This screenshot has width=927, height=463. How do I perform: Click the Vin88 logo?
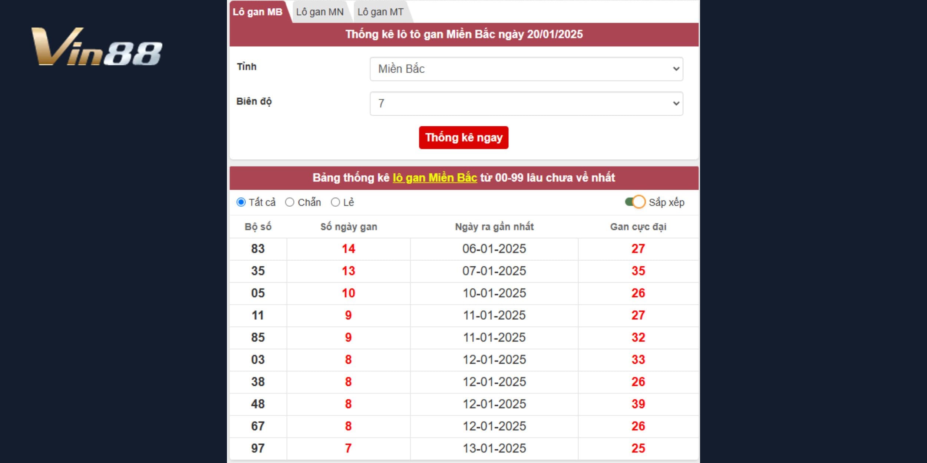(97, 47)
